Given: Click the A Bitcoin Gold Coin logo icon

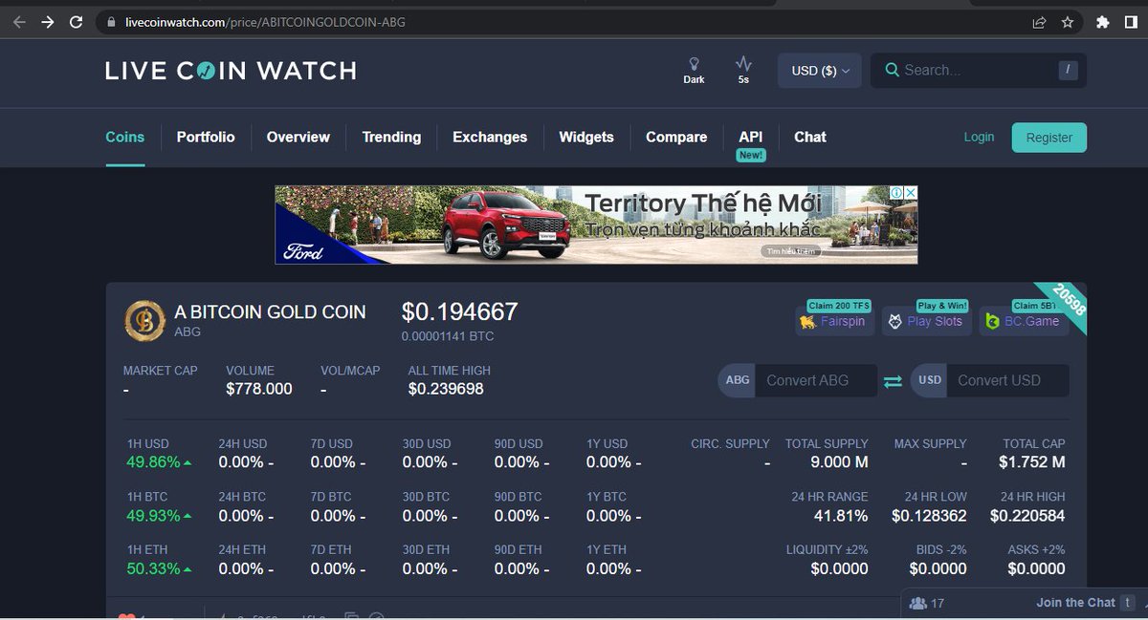Looking at the screenshot, I should 144,321.
